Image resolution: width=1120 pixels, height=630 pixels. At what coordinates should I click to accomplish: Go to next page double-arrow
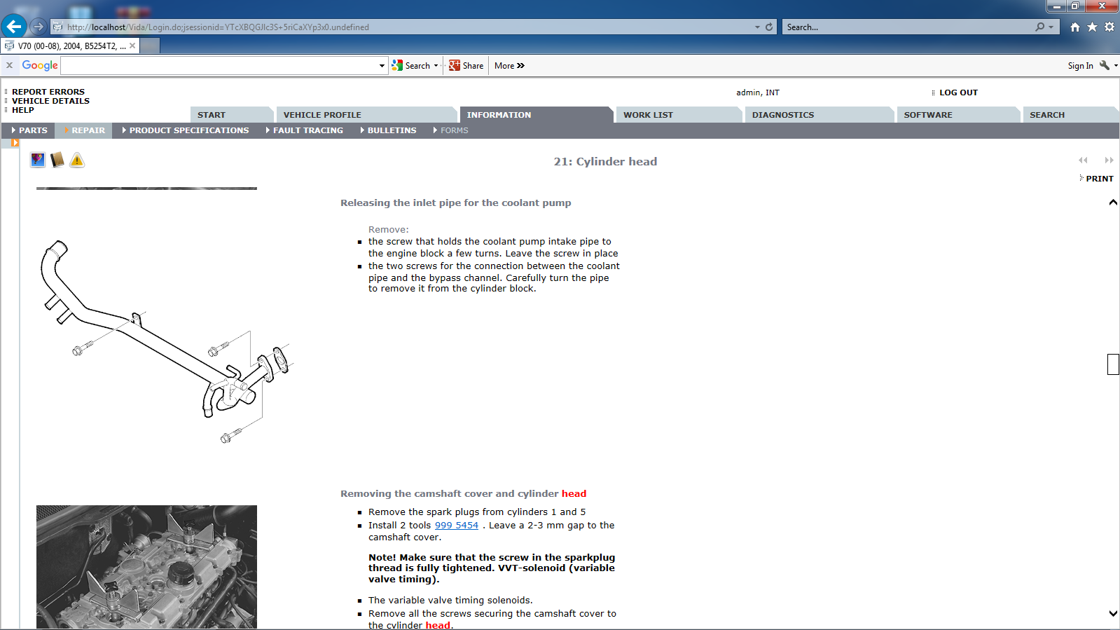1109,160
